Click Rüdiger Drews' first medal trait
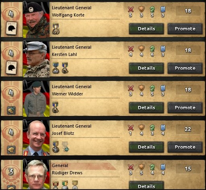Image resolution: width=206 pixels, height=190 pixels. click(x=56, y=185)
